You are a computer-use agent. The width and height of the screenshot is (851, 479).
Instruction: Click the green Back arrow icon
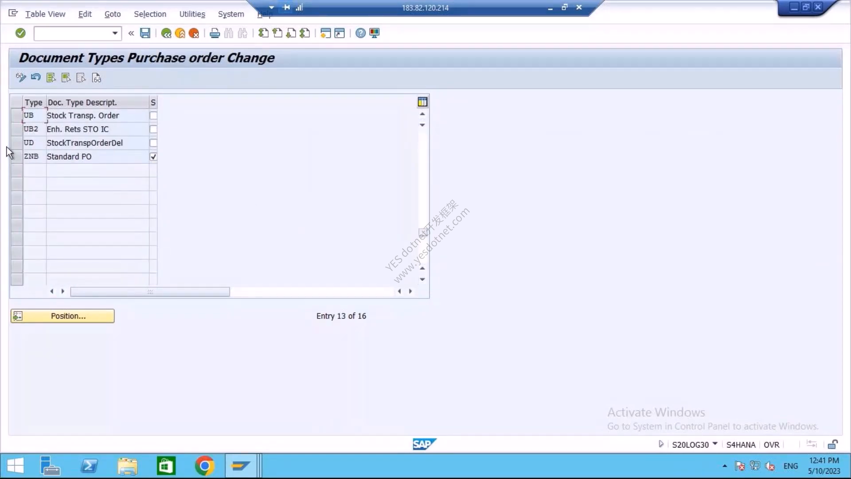[166, 33]
